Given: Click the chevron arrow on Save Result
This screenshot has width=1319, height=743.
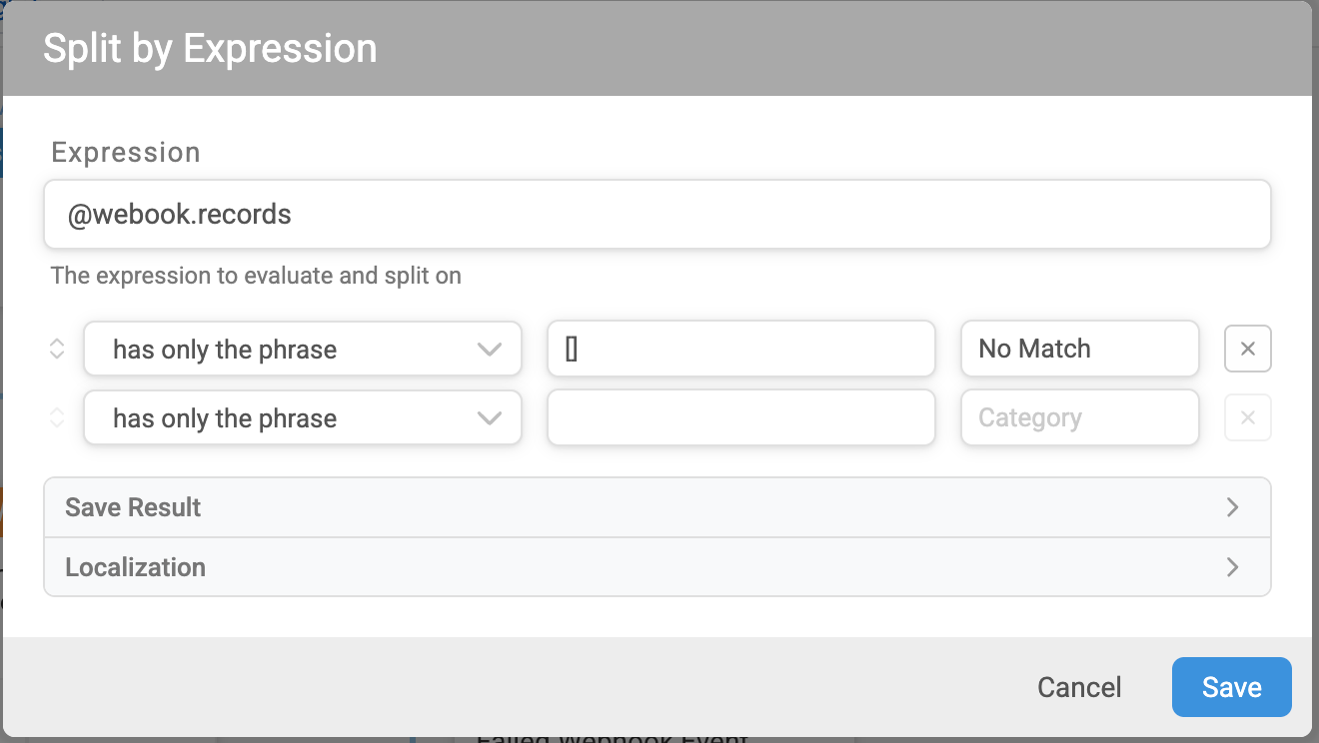Looking at the screenshot, I should pyautogui.click(x=1232, y=507).
